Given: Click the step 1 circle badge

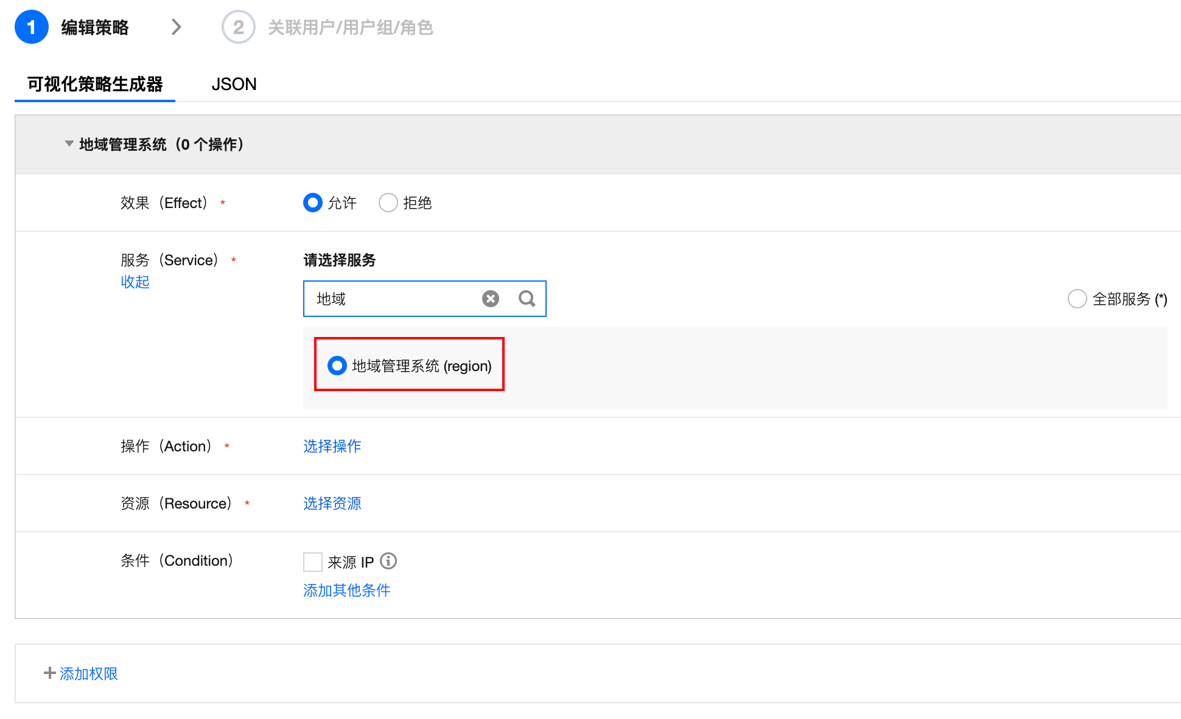Looking at the screenshot, I should click(32, 27).
